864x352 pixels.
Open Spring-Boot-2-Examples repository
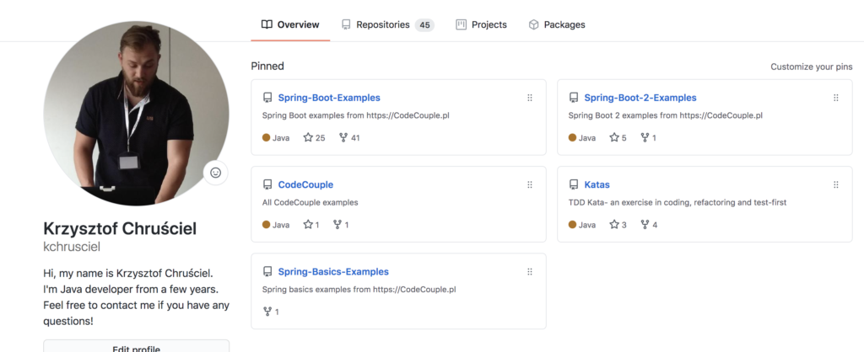click(x=640, y=98)
